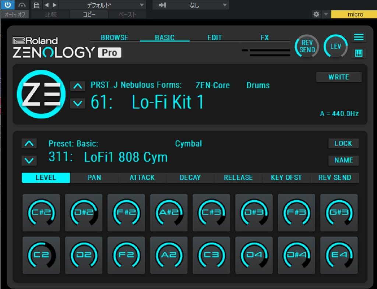This screenshot has width=377, height=289.
Task: Click the preset file document icon
Action: pyautogui.click(x=36, y=5)
